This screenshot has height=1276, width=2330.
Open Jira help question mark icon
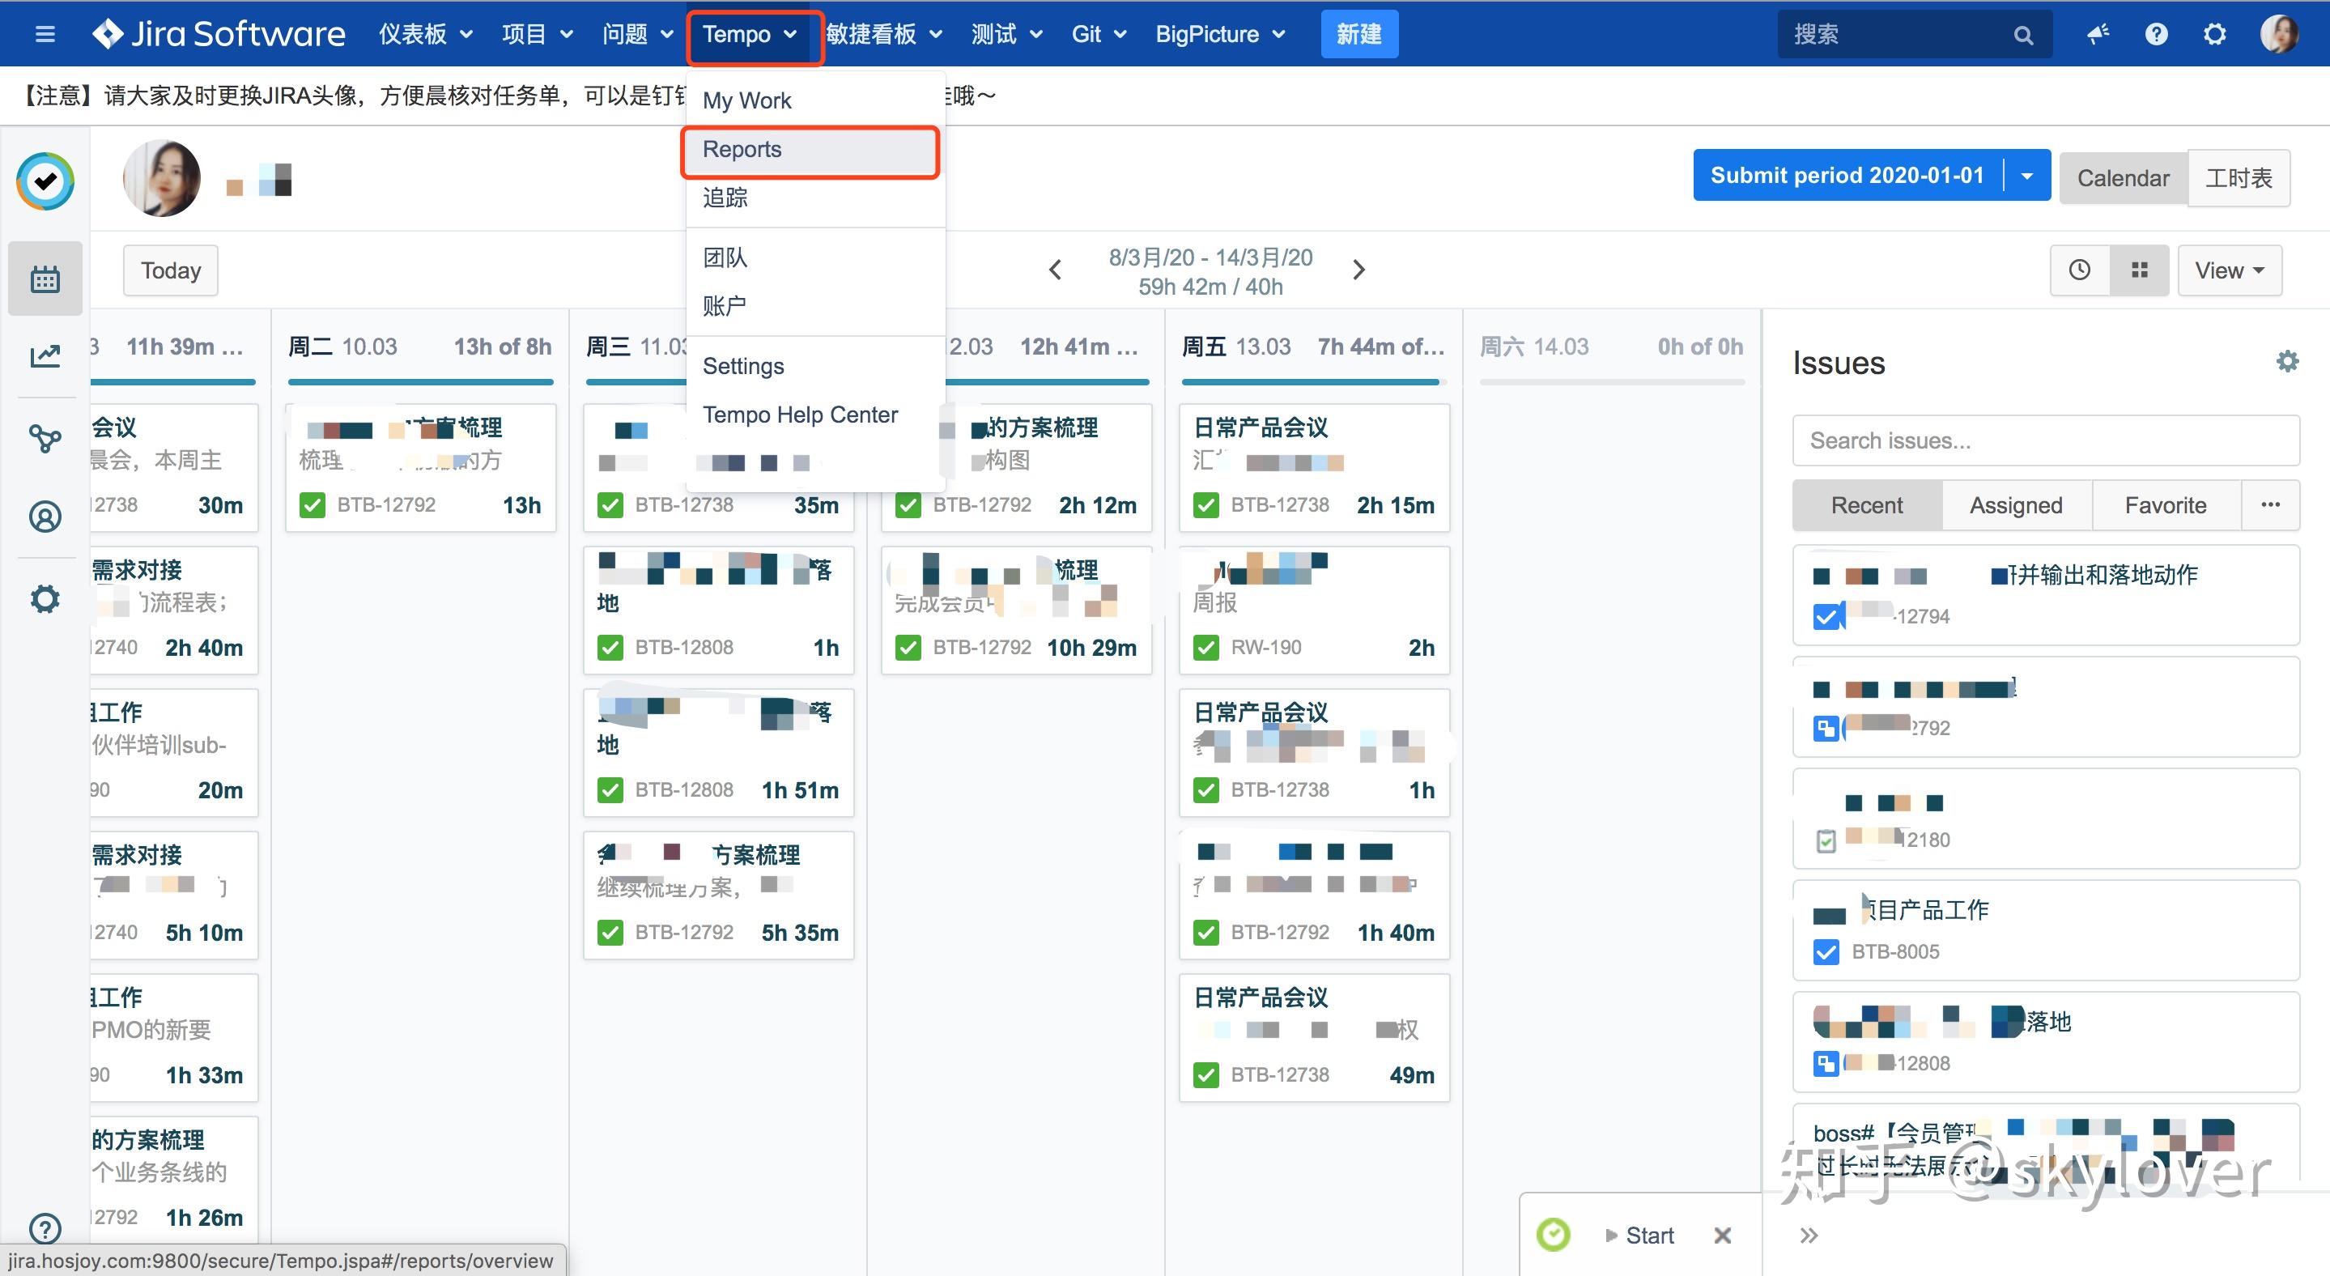click(x=2156, y=34)
